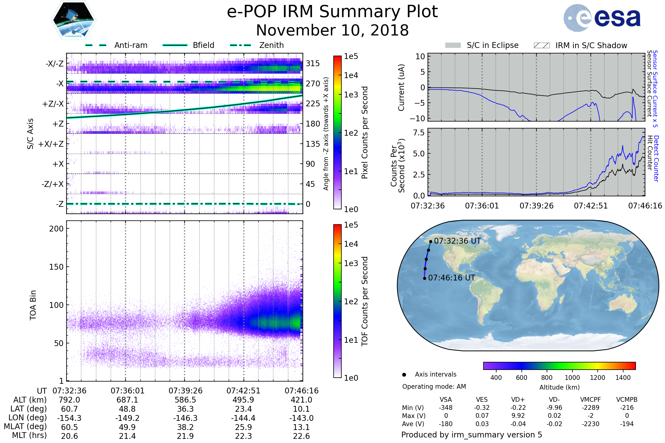Screen dimensions: 665x443
Task: Click the 07:46:16 UT orbit end point
Action: 424,278
